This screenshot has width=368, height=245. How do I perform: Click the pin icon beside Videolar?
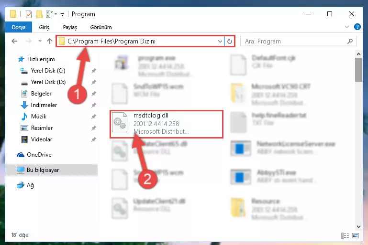coord(94,139)
